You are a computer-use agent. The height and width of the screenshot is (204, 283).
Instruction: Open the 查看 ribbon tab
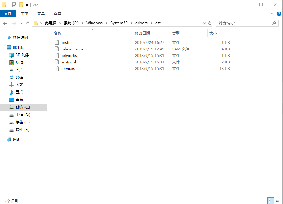(57, 14)
